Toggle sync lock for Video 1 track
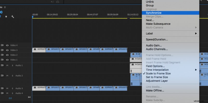Image resolution: width=208 pixels, height=103 pixels. (x=2, y=60)
